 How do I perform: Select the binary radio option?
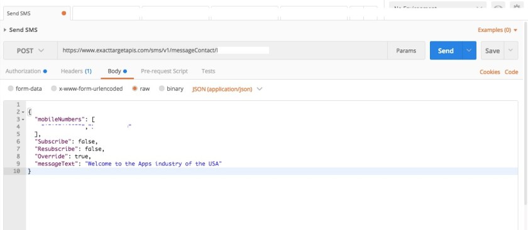pyautogui.click(x=162, y=88)
